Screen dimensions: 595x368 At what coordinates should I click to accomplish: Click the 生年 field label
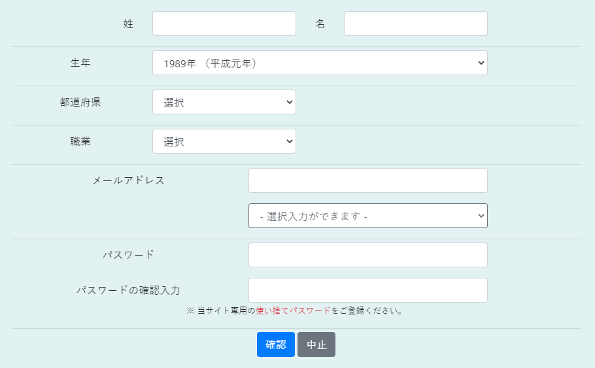click(x=80, y=63)
